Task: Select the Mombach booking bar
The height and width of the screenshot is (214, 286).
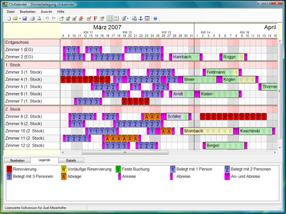Action: [x=193, y=131]
